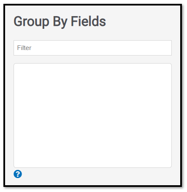Click the word Filter in the input
Viewport: 187px width, 192px height.
pos(24,48)
